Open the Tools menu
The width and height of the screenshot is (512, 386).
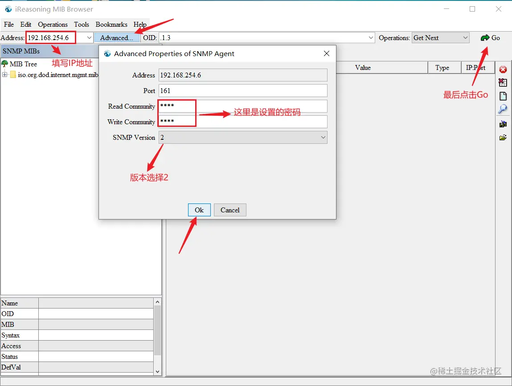point(81,24)
